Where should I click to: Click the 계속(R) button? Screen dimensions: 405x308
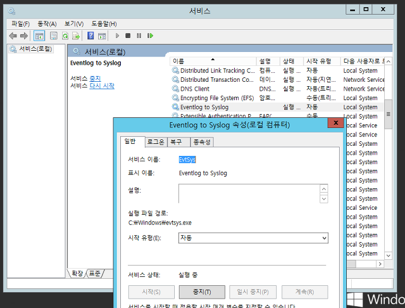305,292
